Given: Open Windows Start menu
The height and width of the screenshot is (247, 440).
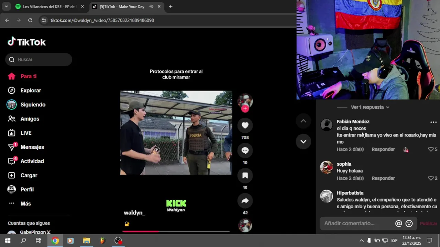Looking at the screenshot, I should coord(8,241).
